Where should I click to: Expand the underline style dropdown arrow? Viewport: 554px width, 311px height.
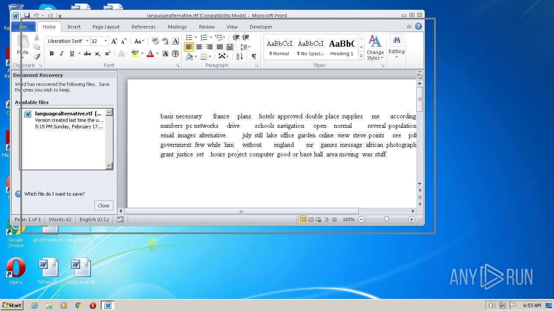click(x=78, y=54)
